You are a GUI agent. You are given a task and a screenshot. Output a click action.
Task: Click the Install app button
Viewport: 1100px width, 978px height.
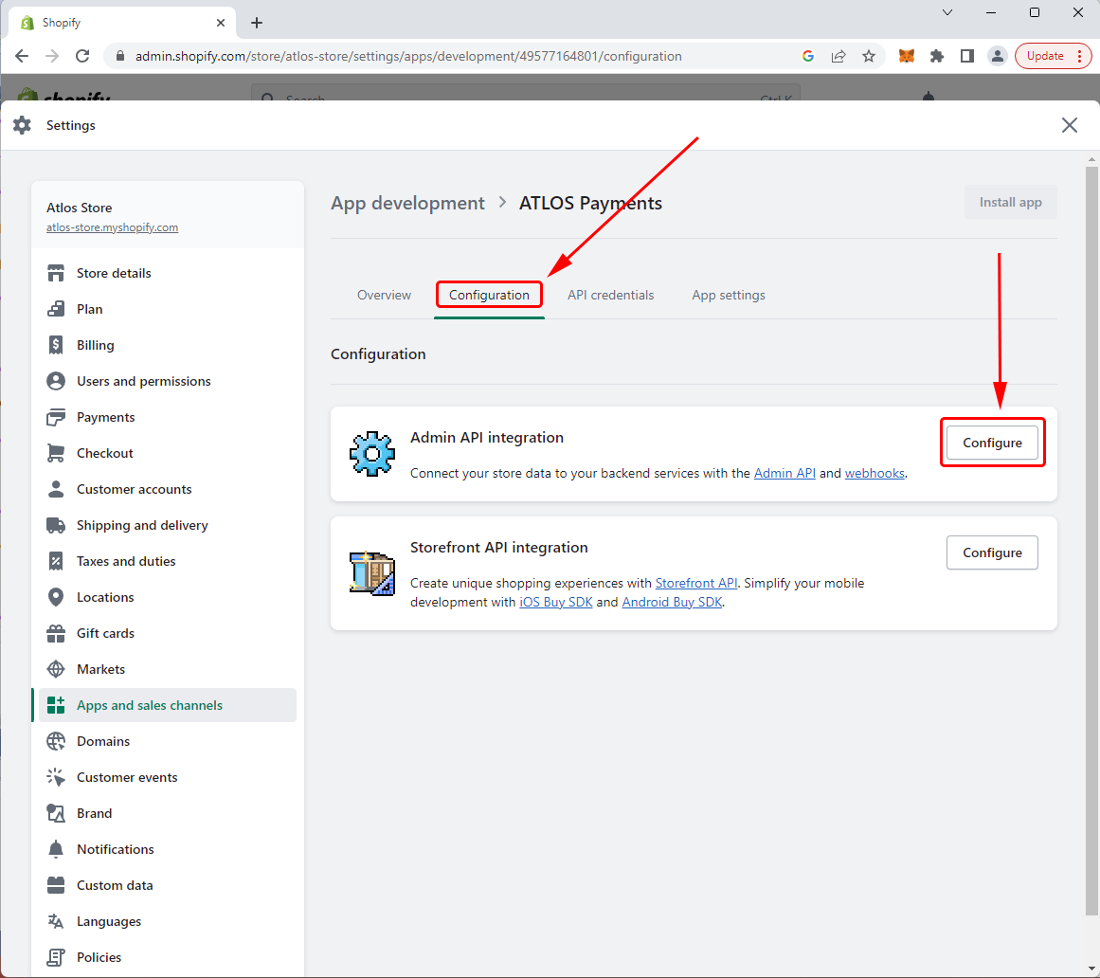pos(1010,202)
